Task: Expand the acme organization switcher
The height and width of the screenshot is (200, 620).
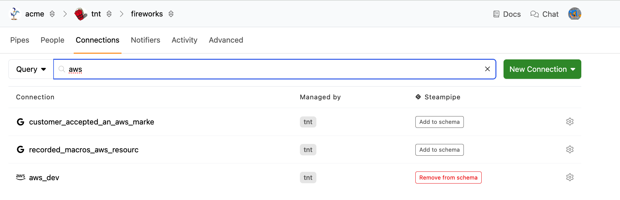Action: click(52, 14)
